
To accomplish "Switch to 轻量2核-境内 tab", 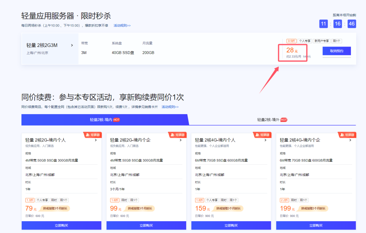I will pyautogui.click(x=105, y=120).
